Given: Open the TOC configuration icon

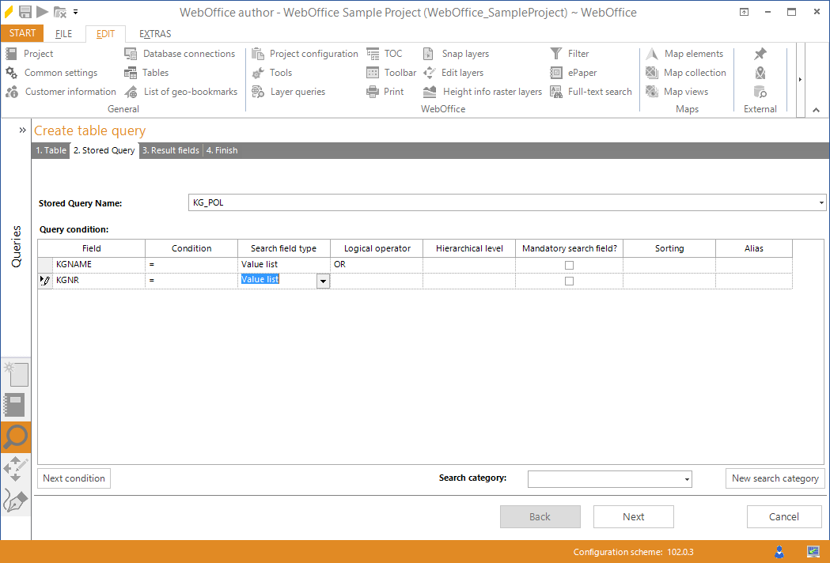Looking at the screenshot, I should tap(387, 53).
